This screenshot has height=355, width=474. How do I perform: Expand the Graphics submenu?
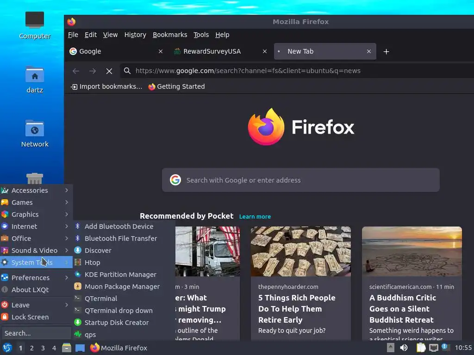pyautogui.click(x=36, y=214)
